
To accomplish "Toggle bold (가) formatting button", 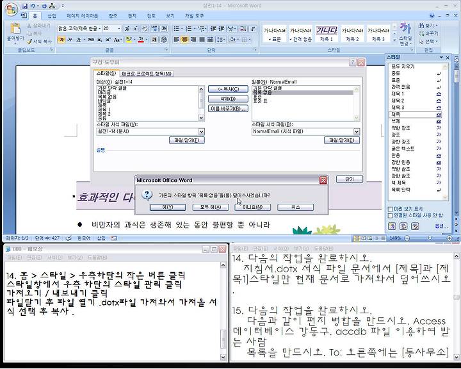I will 61,40.
